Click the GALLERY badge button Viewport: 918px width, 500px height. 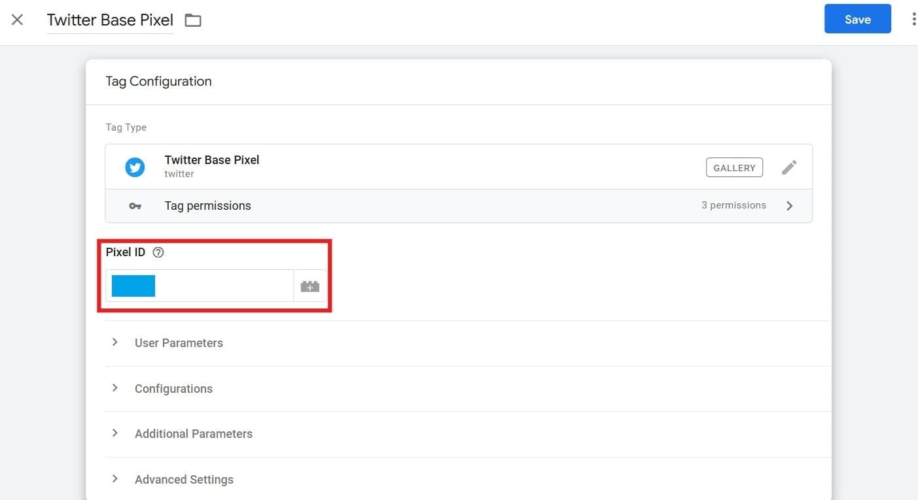tap(734, 168)
